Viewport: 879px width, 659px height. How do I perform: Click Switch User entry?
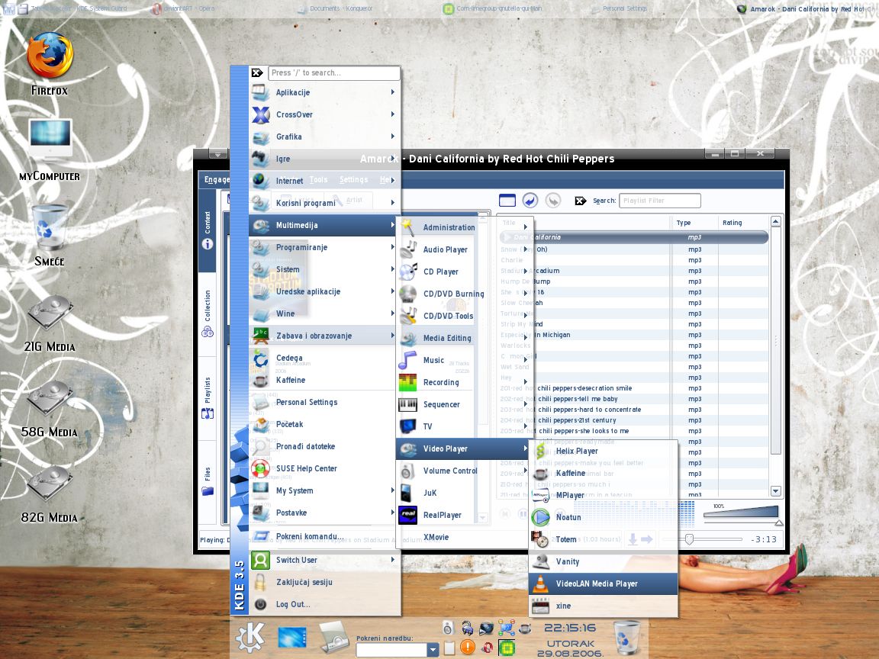(x=324, y=560)
